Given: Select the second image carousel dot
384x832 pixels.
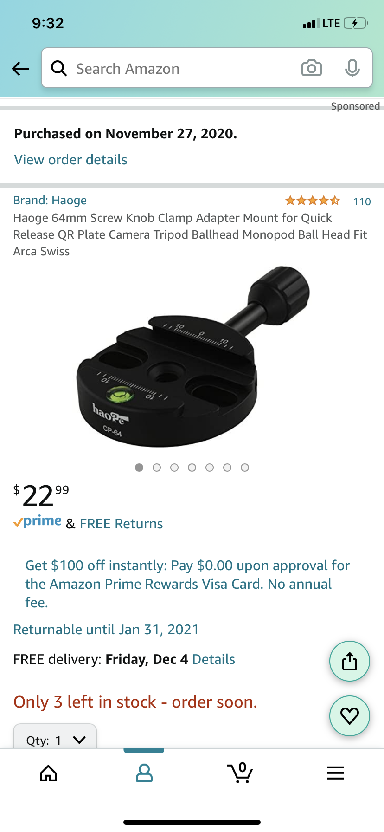Looking at the screenshot, I should [x=157, y=468].
